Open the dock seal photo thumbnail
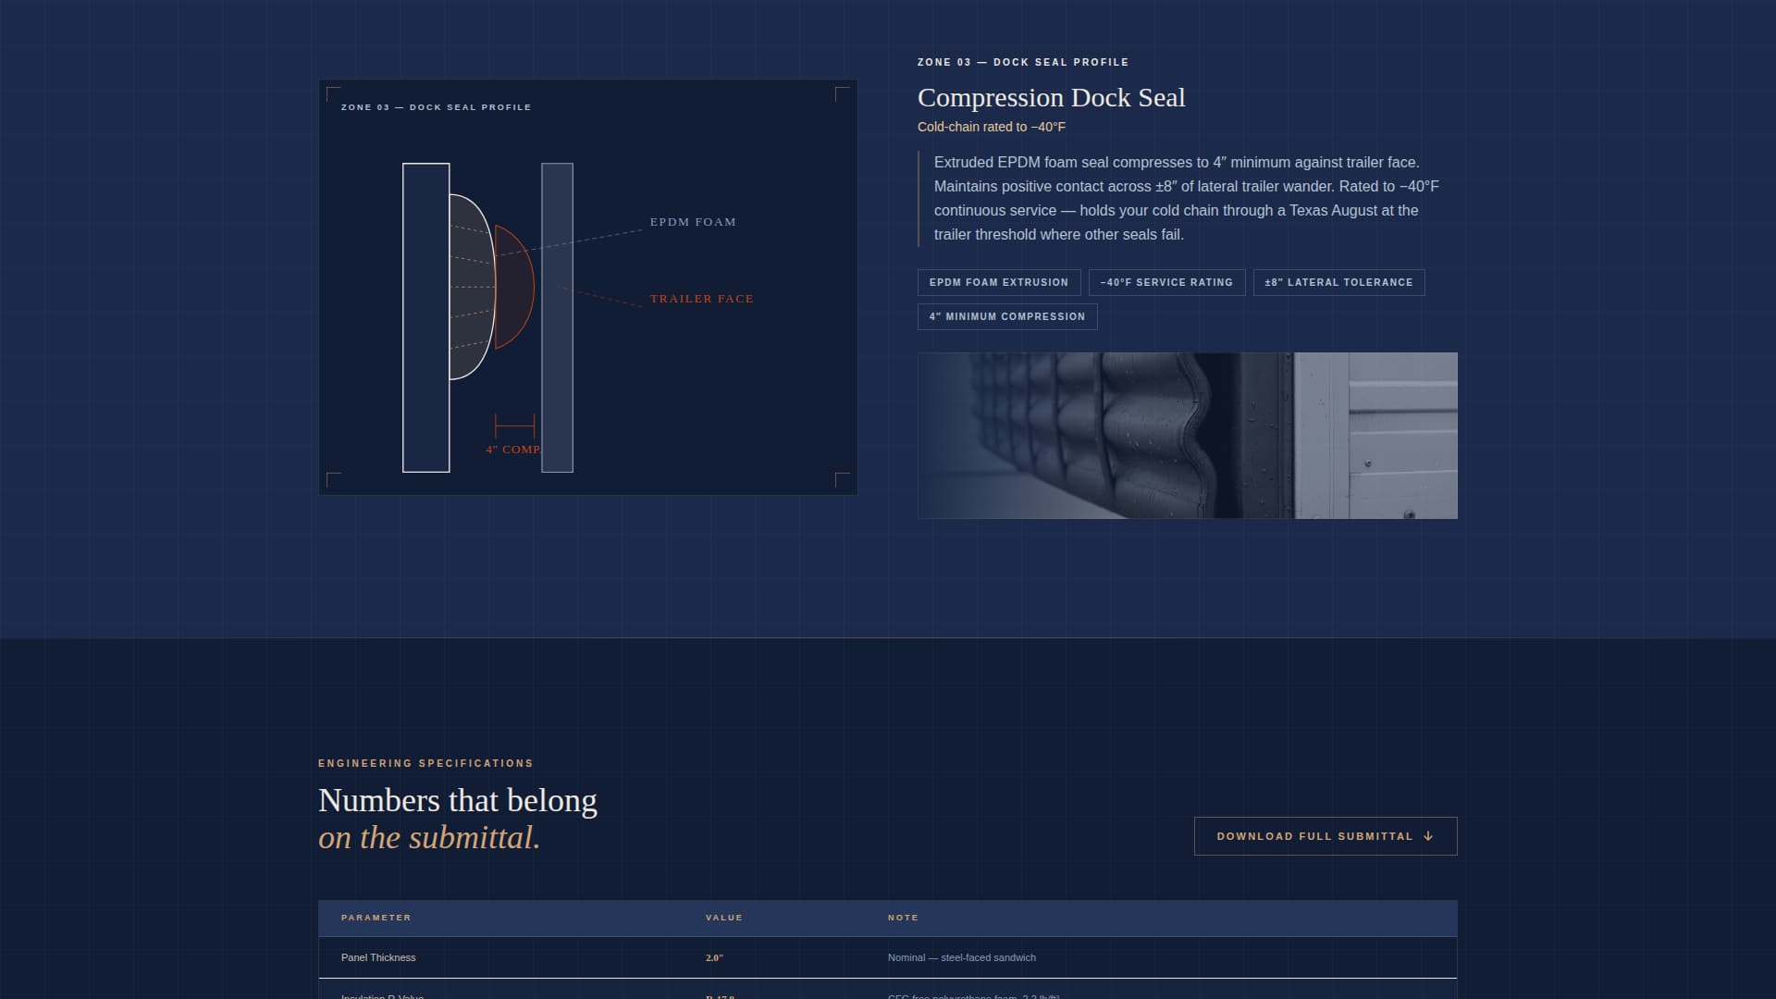 [x=1188, y=435]
